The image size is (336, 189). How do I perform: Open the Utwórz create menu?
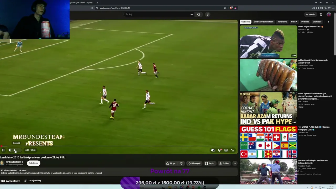tap(311, 14)
